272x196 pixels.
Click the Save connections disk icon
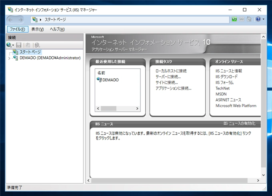(x=18, y=45)
